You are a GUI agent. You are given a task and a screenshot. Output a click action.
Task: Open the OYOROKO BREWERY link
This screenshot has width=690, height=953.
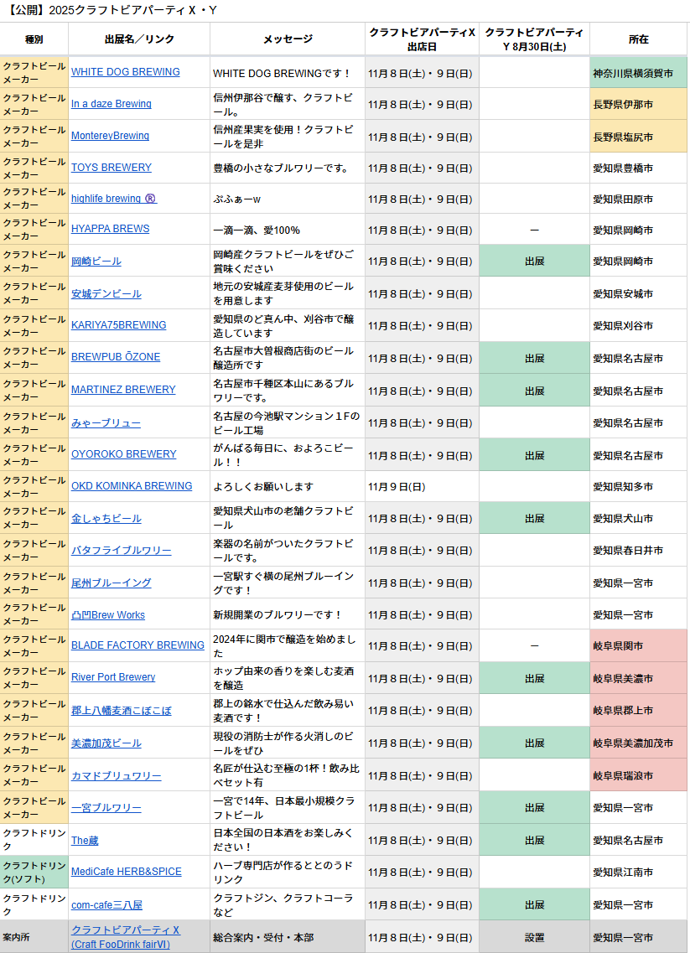pos(123,454)
